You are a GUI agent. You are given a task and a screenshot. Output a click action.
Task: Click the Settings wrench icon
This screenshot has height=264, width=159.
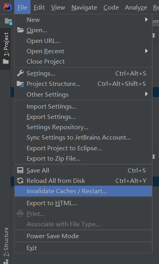[x=20, y=74]
